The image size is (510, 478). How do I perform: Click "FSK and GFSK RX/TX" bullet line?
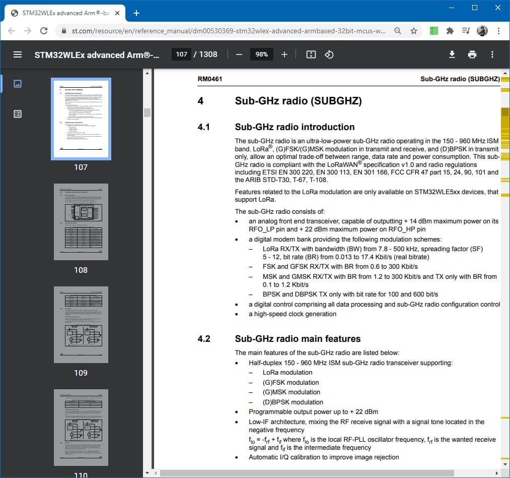click(x=340, y=267)
